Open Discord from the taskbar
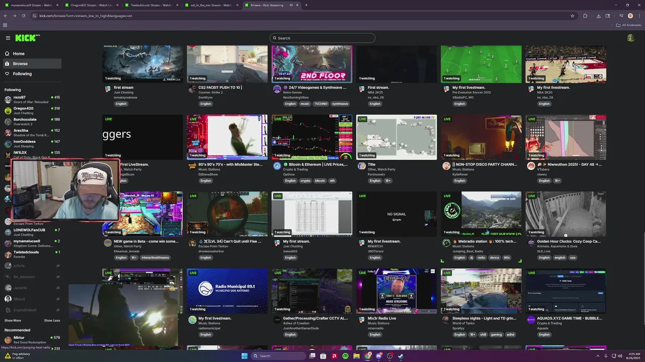 pyautogui.click(x=378, y=356)
